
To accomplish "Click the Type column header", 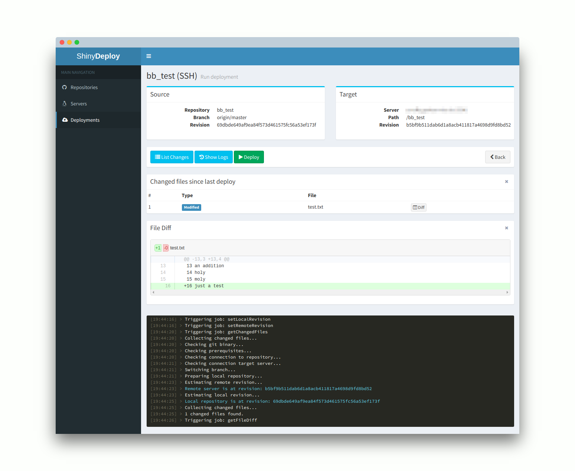I will (187, 196).
